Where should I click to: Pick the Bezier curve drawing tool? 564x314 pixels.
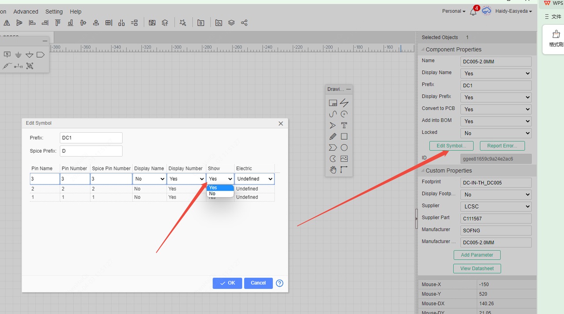[333, 114]
